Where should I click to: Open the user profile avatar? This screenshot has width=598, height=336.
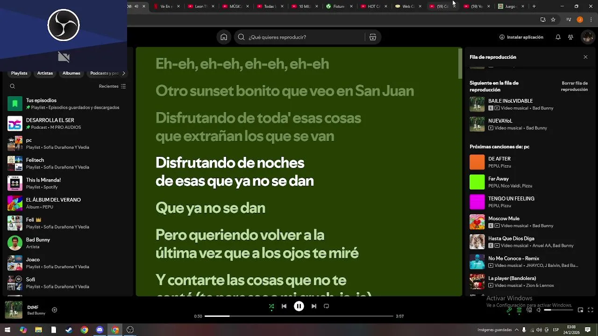click(x=587, y=37)
